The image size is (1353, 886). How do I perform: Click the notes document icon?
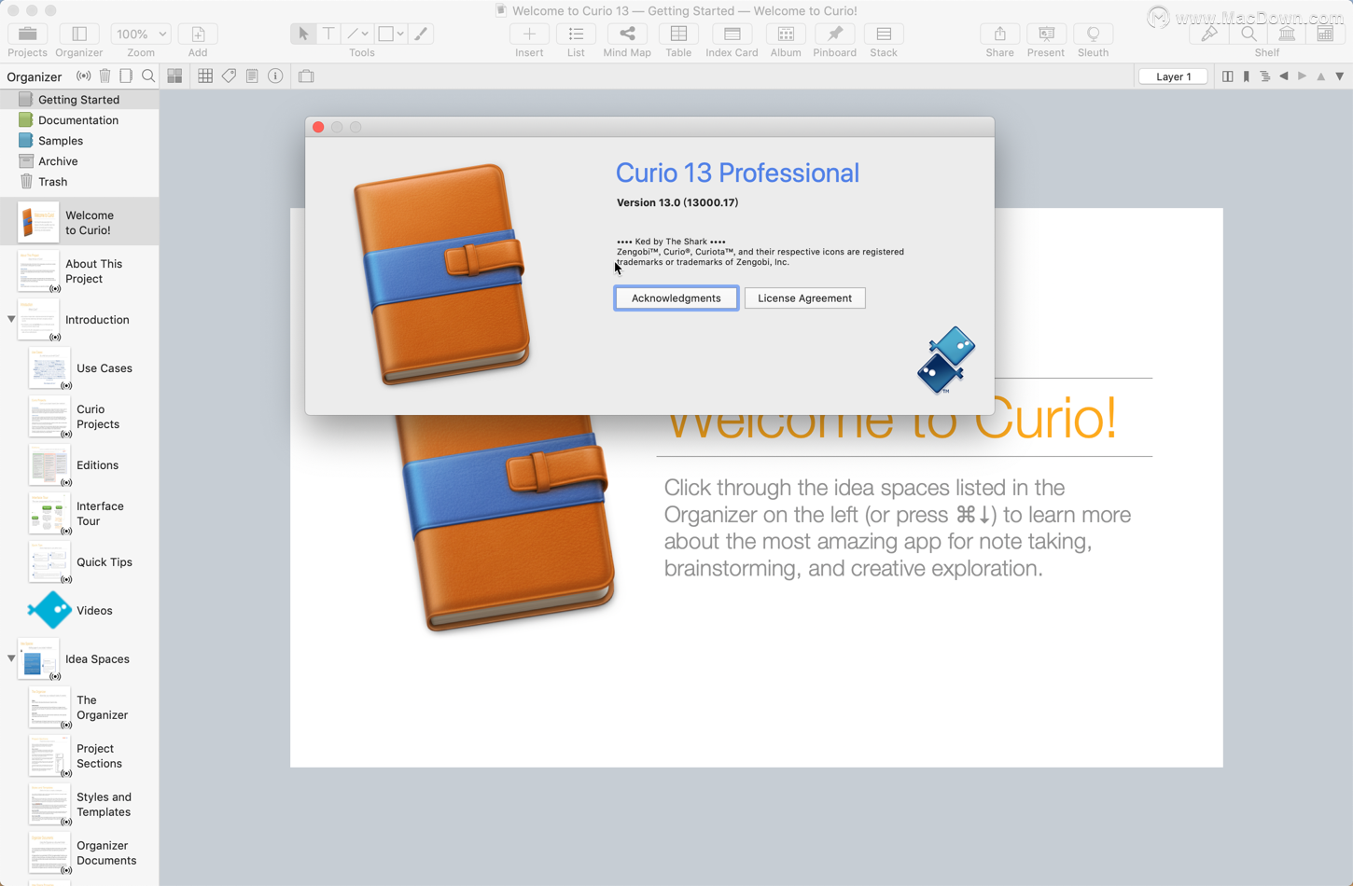(252, 76)
